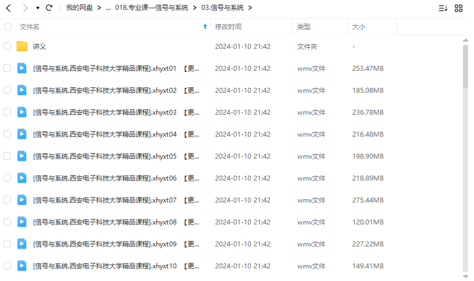Navigate to 我的网盘 breadcrumb
The image size is (474, 281).
click(80, 8)
